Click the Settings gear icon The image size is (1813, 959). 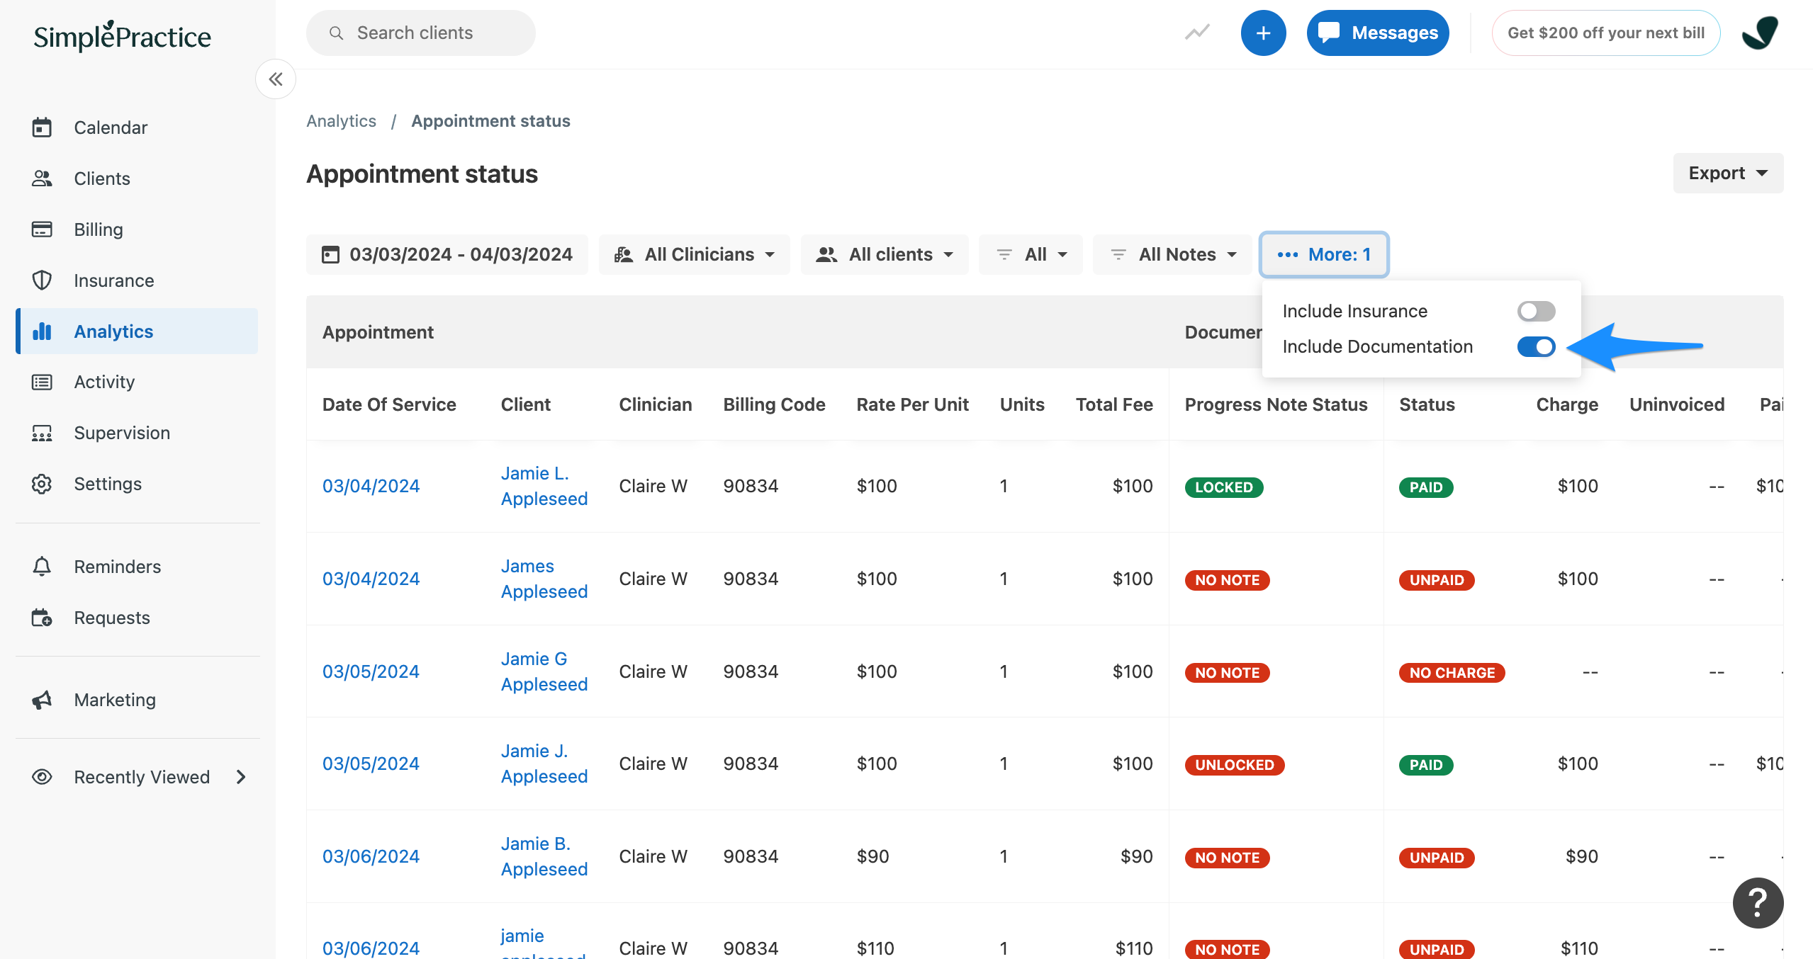point(42,484)
